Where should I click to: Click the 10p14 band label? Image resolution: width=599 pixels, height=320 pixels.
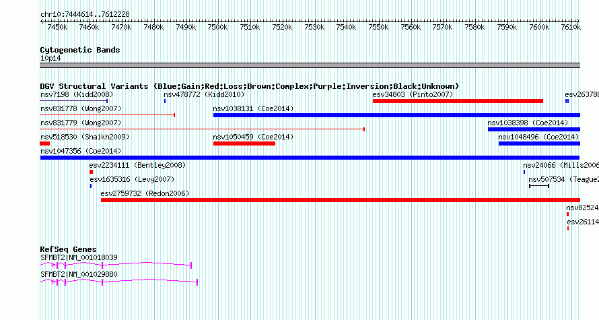pos(50,59)
